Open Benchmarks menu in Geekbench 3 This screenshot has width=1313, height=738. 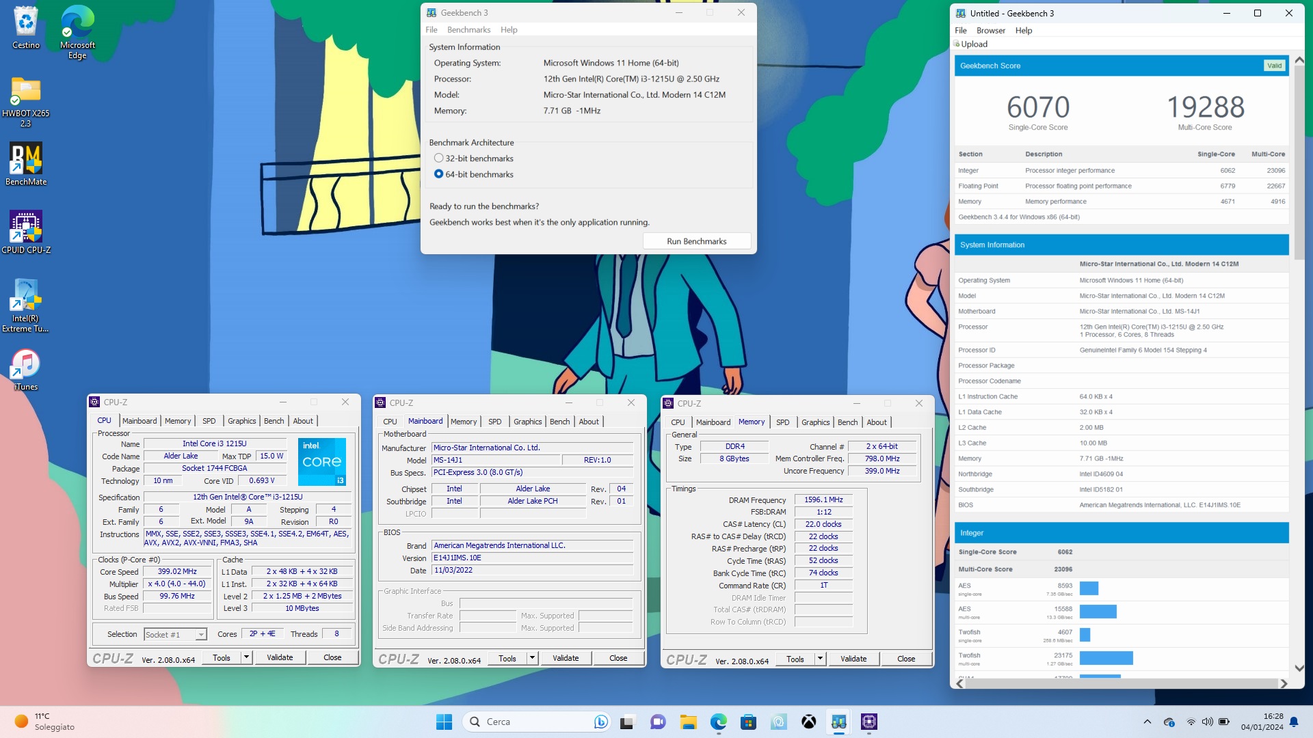click(468, 29)
